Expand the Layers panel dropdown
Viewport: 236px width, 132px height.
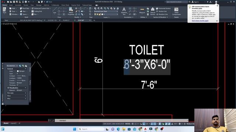[107, 17]
